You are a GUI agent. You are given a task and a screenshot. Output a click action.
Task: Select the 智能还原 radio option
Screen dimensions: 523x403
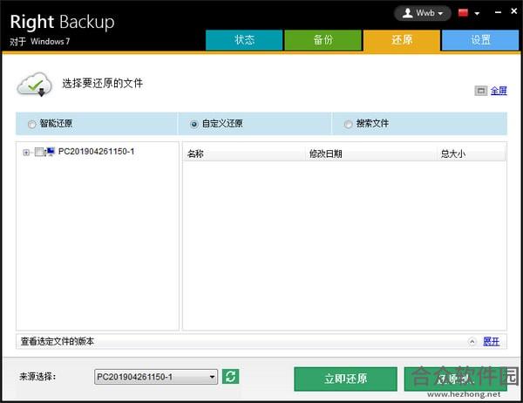tap(31, 124)
